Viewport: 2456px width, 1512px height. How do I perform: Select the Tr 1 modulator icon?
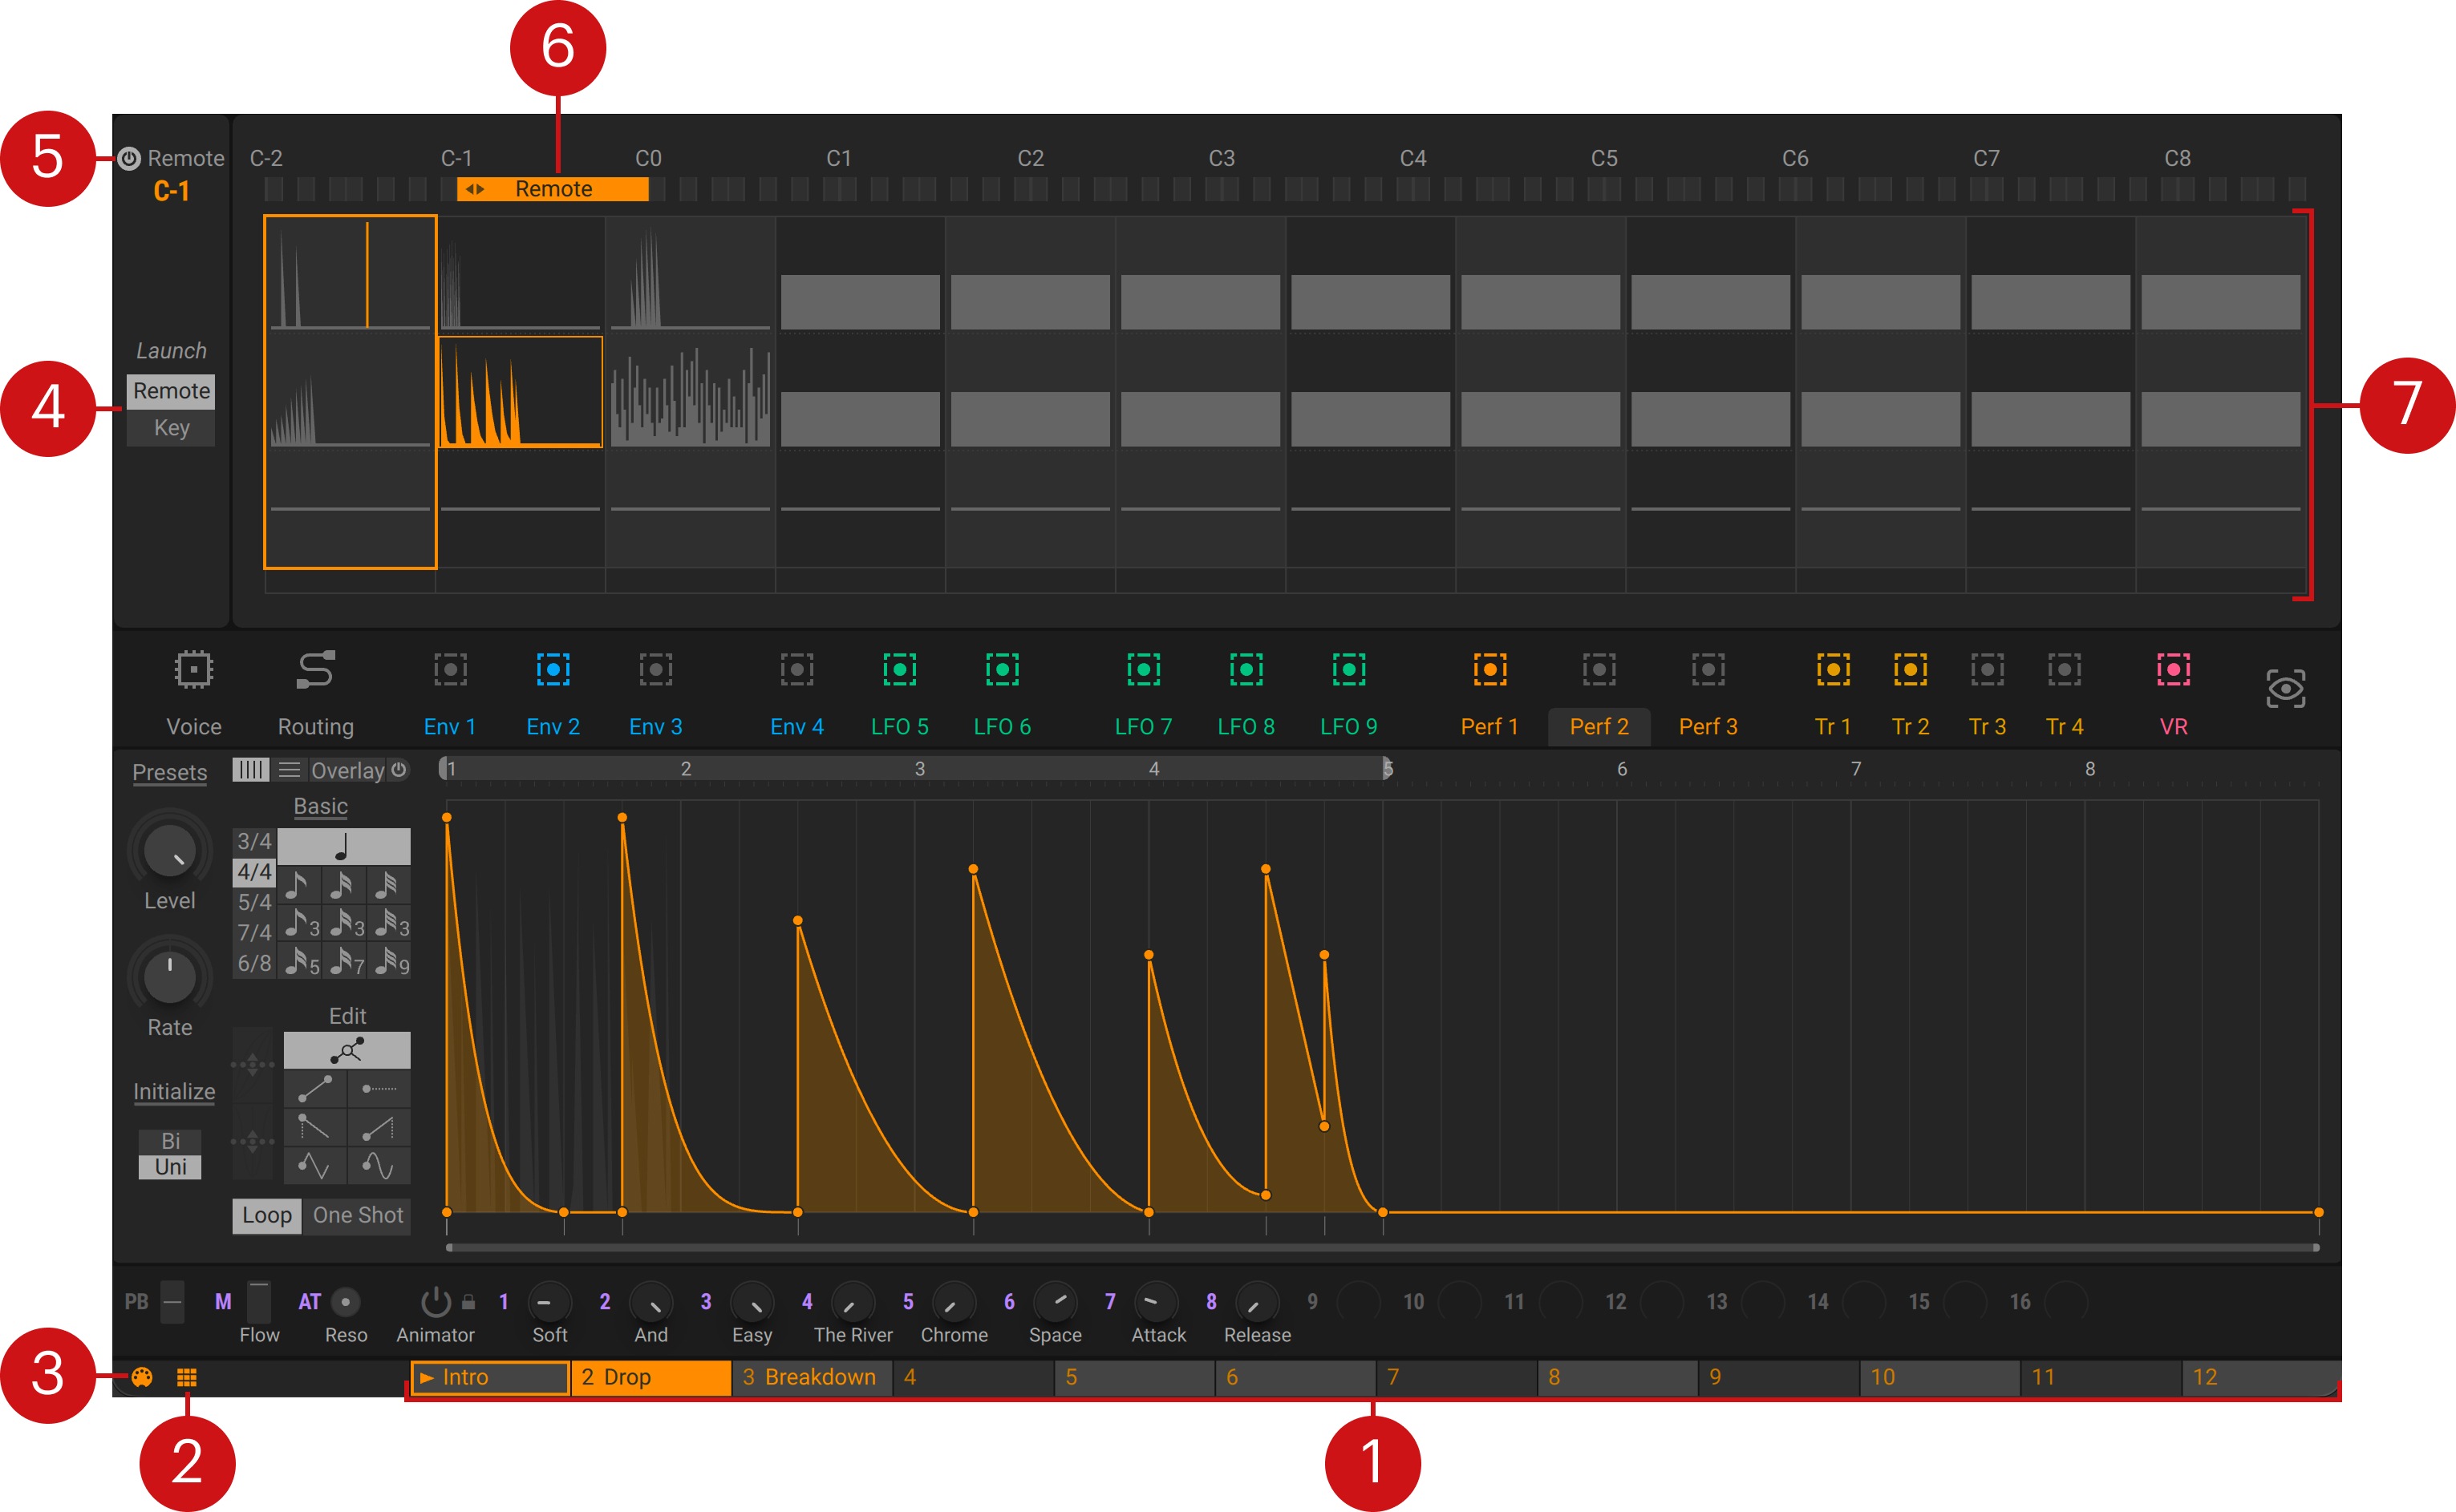pyautogui.click(x=1833, y=669)
